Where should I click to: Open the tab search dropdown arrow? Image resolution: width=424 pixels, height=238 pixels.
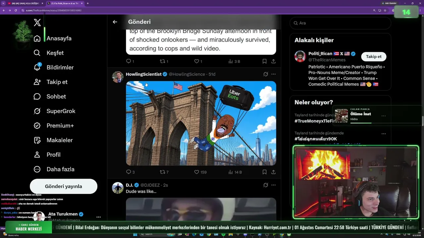point(3,3)
